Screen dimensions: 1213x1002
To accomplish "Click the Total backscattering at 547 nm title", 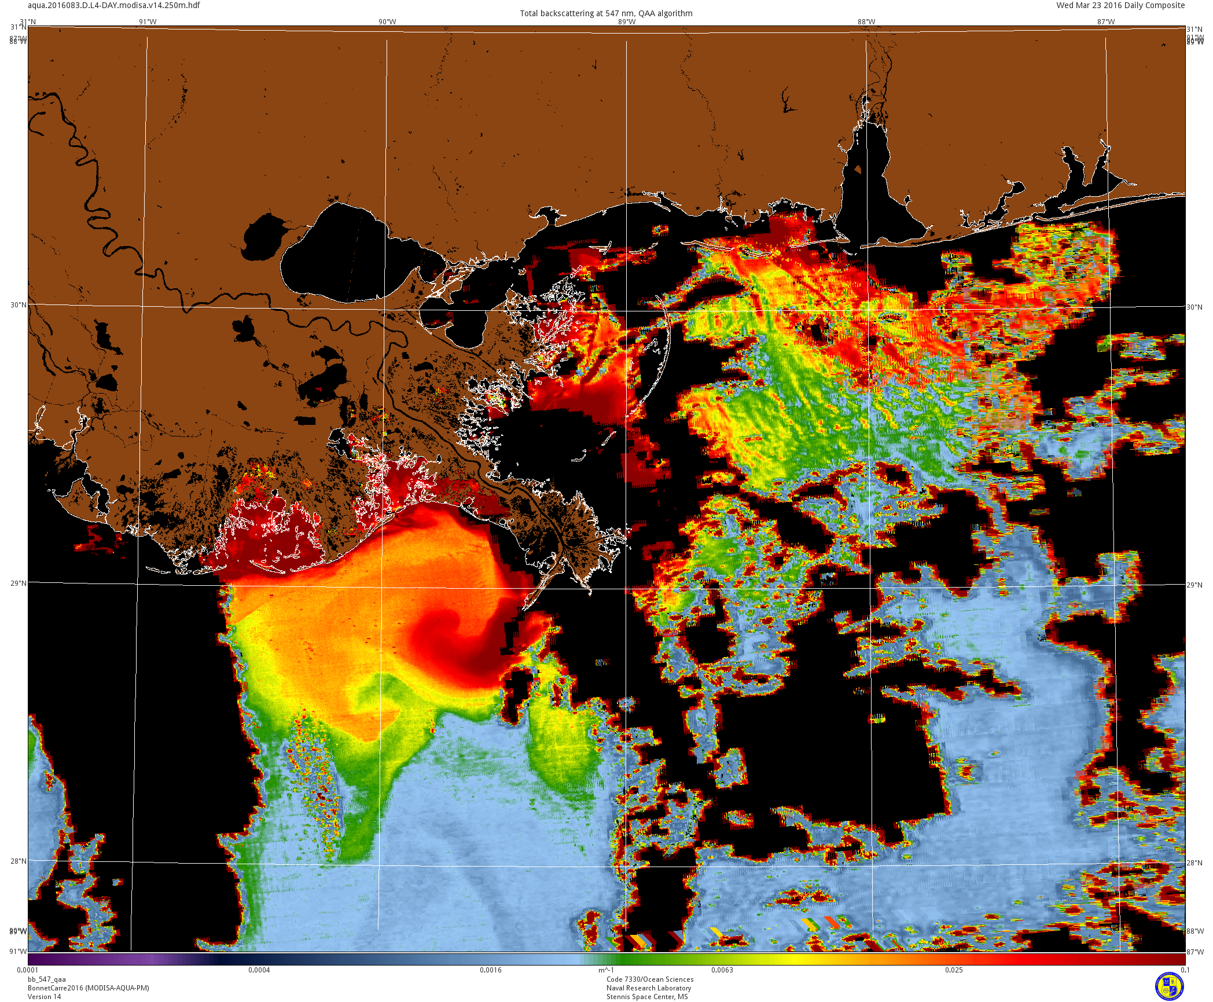I will click(606, 13).
